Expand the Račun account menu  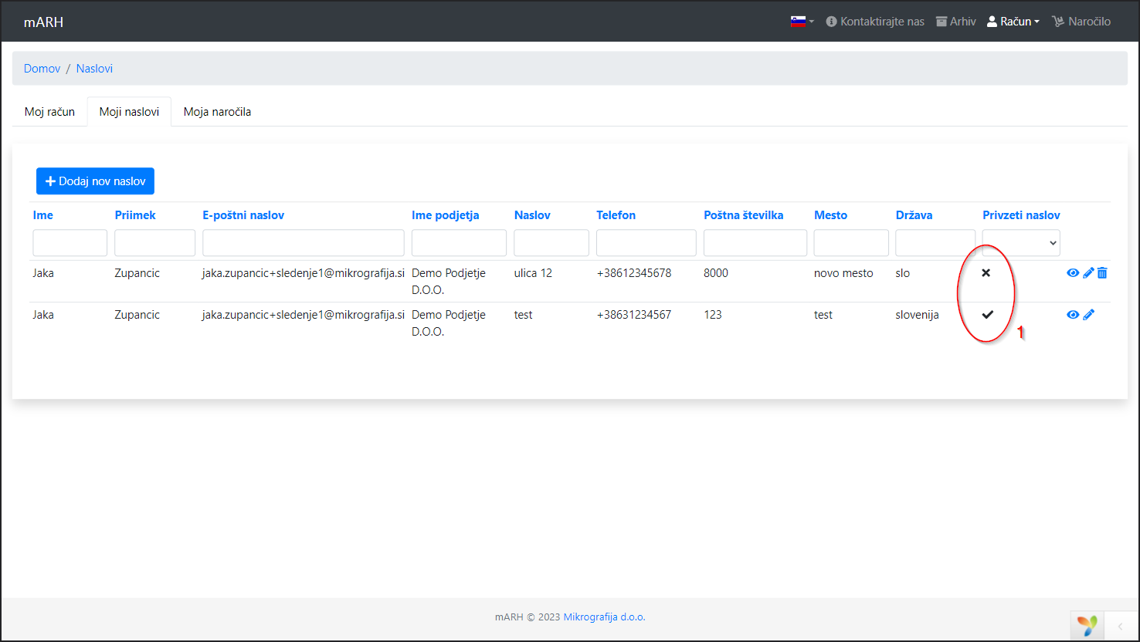1013,22
